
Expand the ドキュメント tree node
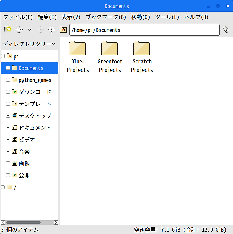[x=8, y=128]
